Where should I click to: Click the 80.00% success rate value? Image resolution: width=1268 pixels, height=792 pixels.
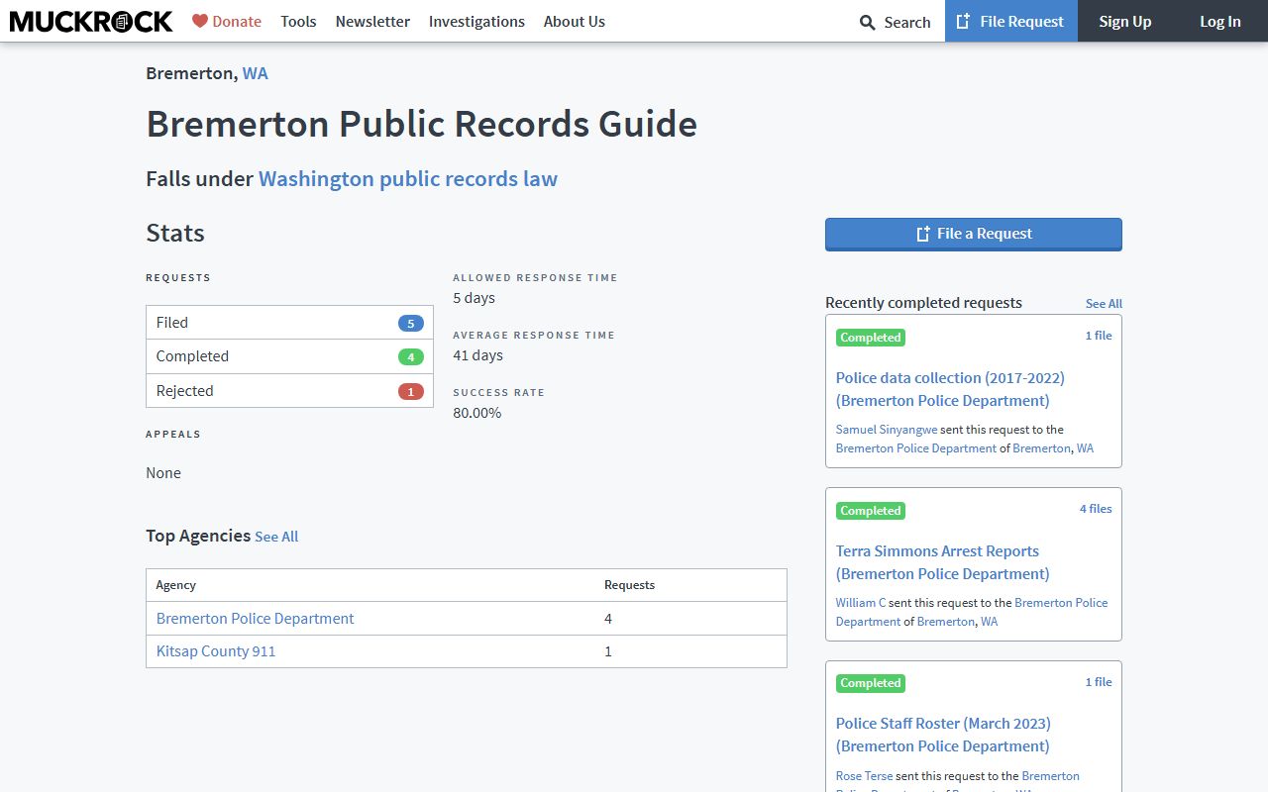[x=477, y=413]
